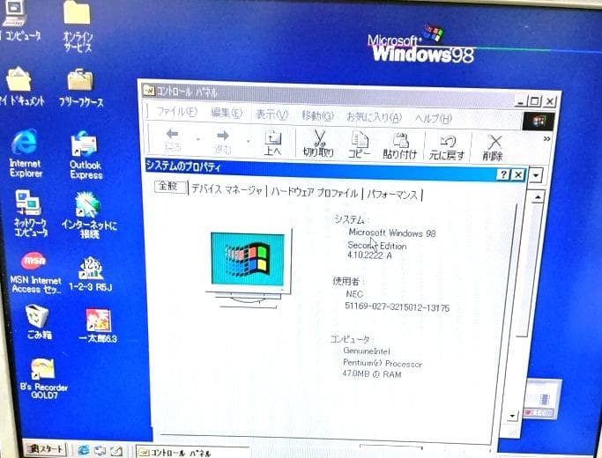Viewport: 602px width, 458px height.
Task: Click the 戻る back arrow in the toolbar
Action: [x=173, y=140]
